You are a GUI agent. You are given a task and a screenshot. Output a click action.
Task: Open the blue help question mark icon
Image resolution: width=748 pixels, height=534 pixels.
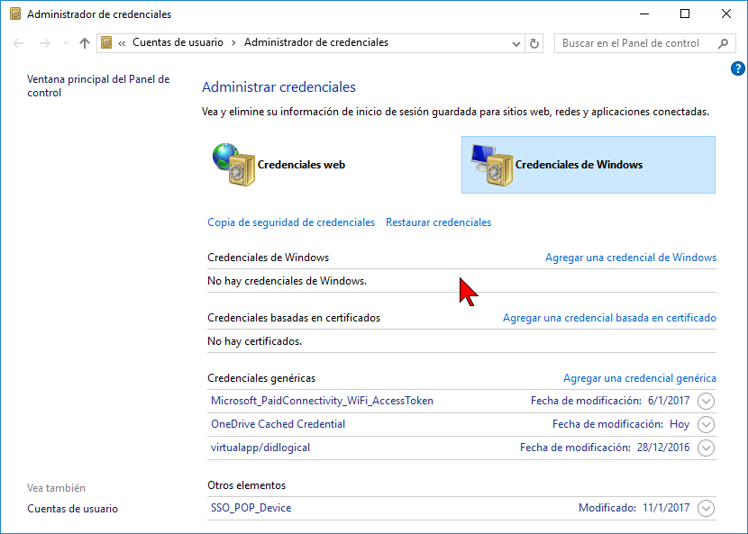tap(737, 68)
